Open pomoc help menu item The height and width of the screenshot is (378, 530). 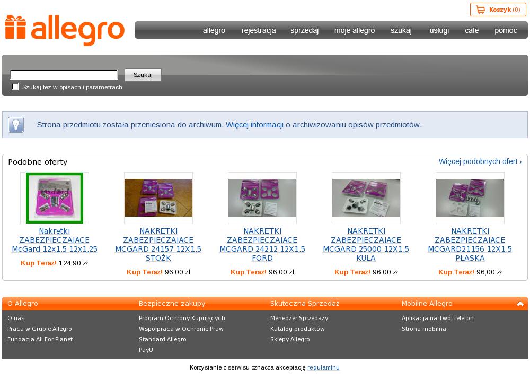click(x=505, y=30)
